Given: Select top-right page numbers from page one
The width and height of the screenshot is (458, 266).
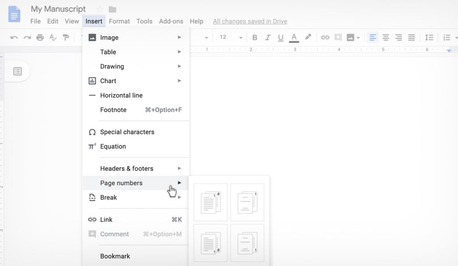Looking at the screenshot, I should 211,202.
